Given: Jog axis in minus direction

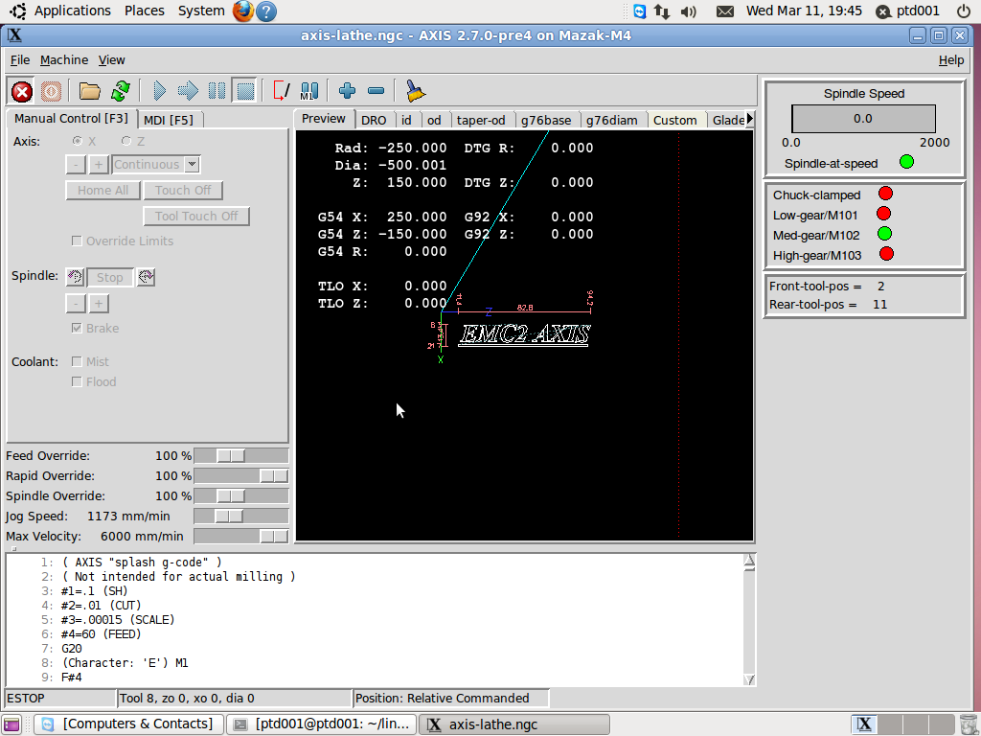Looking at the screenshot, I should coord(76,165).
